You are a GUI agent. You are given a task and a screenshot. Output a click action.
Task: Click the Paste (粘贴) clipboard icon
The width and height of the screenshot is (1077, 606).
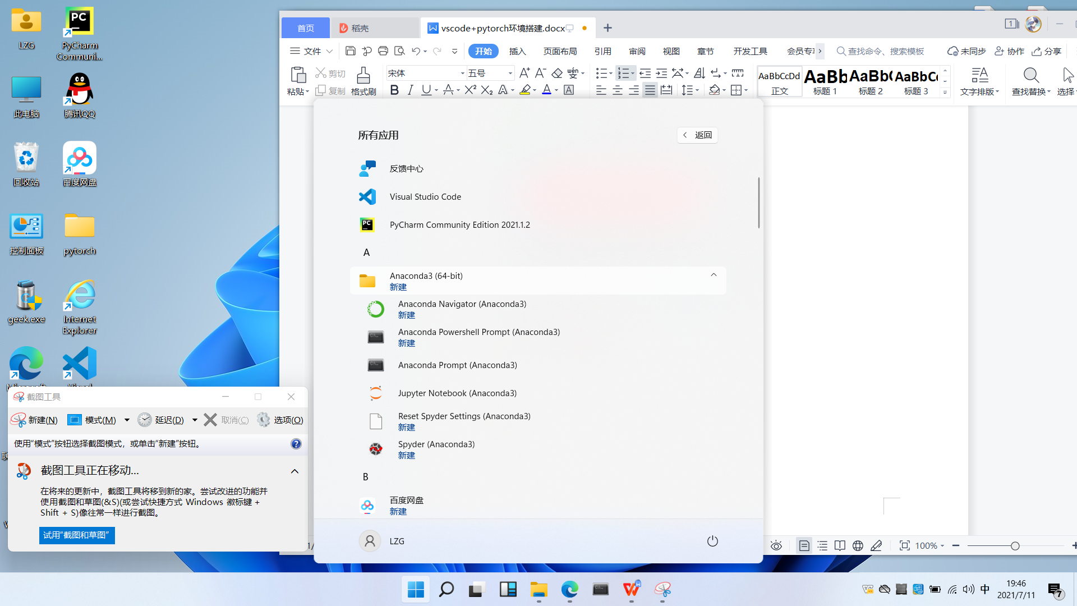(x=298, y=75)
